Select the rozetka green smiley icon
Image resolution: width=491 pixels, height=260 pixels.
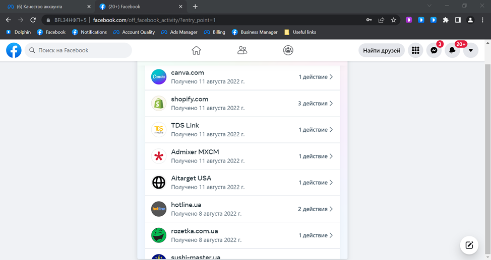point(159,235)
